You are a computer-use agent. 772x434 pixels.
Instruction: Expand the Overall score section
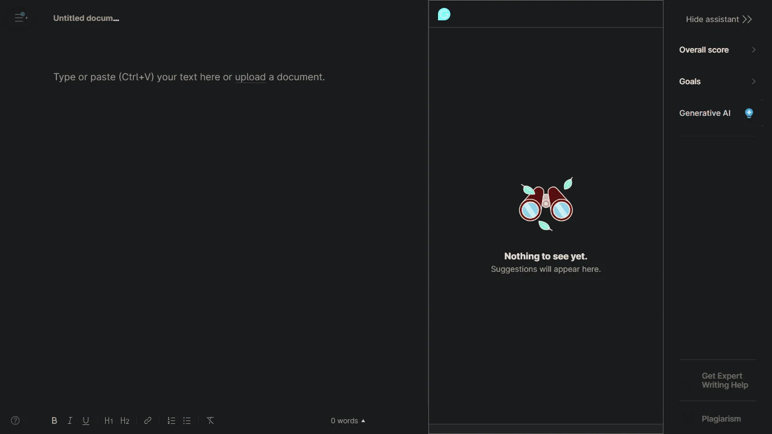(x=717, y=50)
